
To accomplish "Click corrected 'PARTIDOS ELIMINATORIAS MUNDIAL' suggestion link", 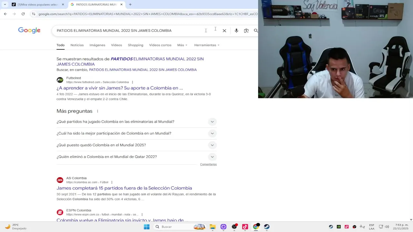I will tap(130, 62).
